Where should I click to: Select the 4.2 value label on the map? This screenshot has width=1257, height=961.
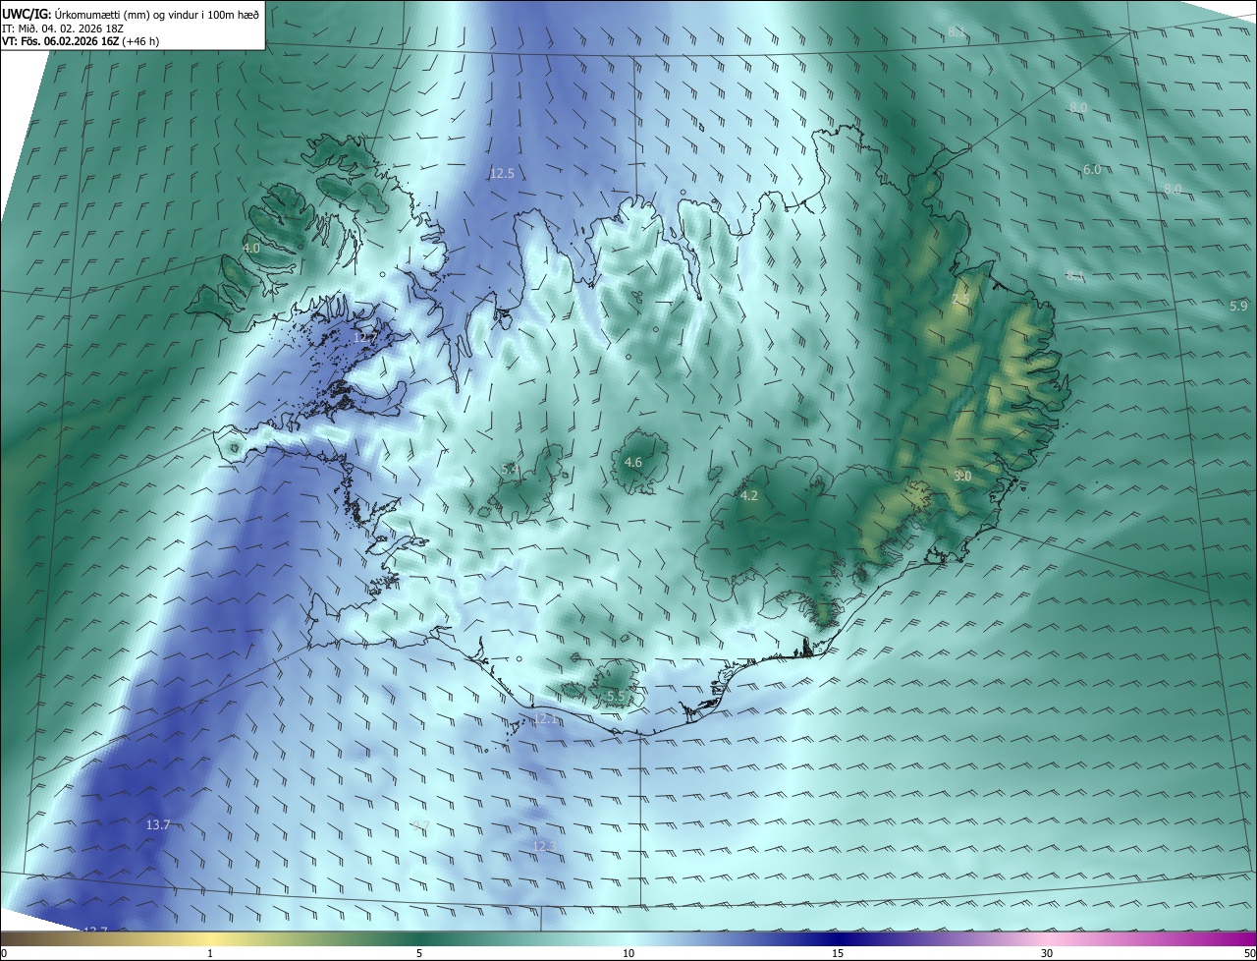749,495
